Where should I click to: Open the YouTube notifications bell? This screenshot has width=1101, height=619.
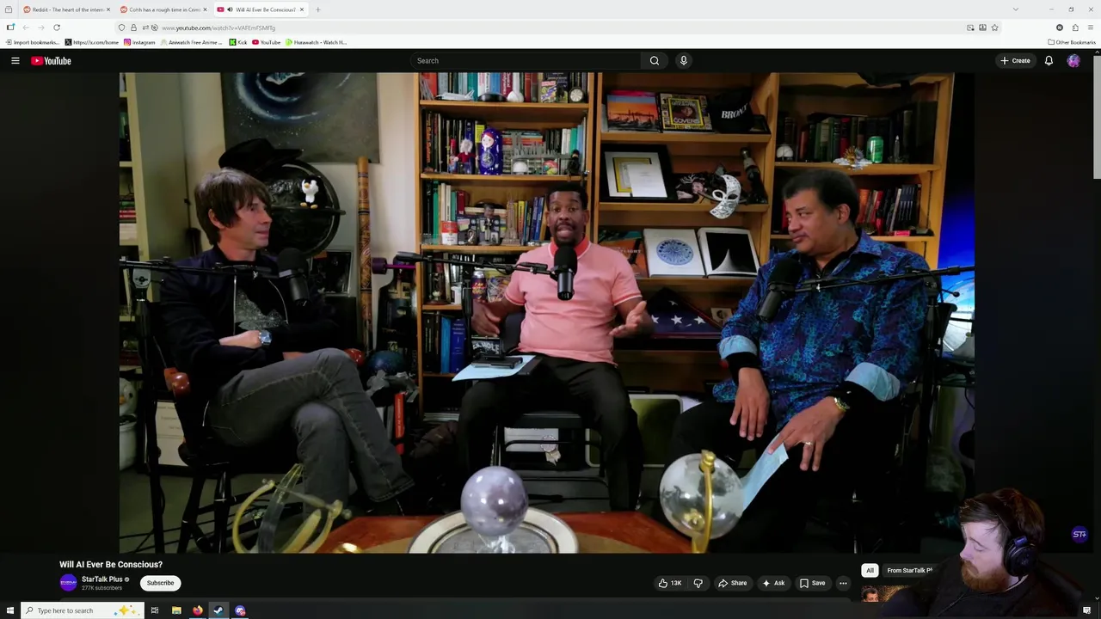coord(1049,61)
